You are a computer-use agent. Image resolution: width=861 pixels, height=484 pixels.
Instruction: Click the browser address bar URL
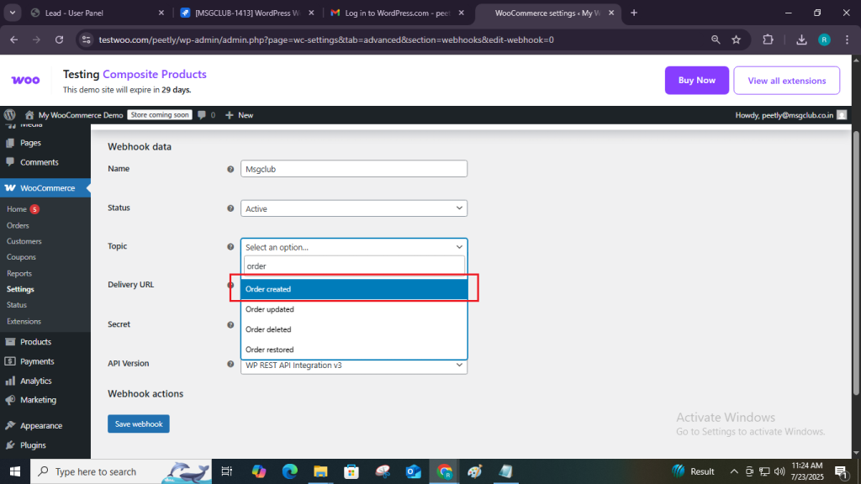(x=326, y=39)
